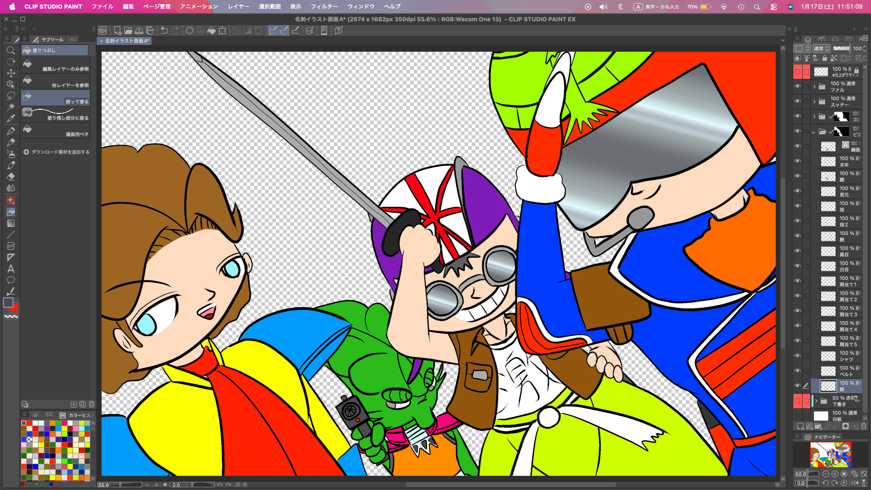Select the Balloon tool
871x490 pixels.
pos(11,280)
